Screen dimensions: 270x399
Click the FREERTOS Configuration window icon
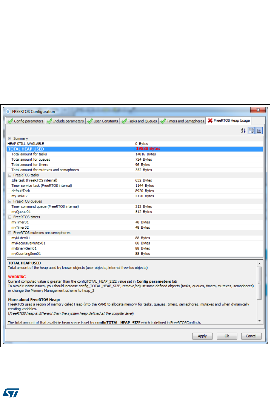pos(8,111)
